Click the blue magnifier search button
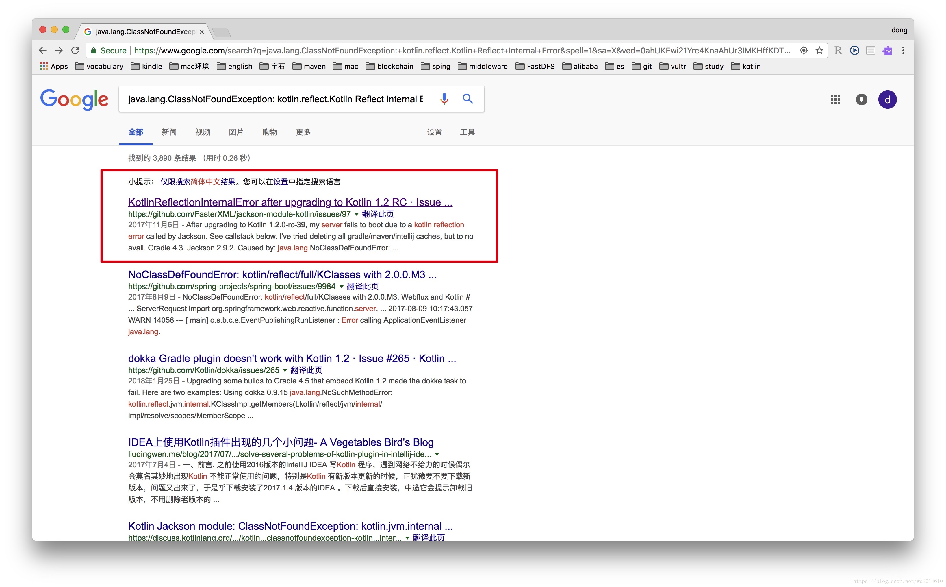 [x=468, y=99]
